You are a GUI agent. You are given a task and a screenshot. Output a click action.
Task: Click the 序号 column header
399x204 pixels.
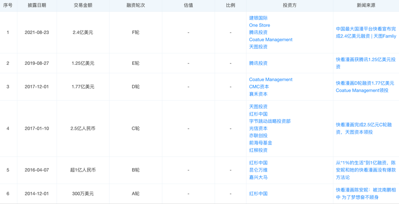8,5
